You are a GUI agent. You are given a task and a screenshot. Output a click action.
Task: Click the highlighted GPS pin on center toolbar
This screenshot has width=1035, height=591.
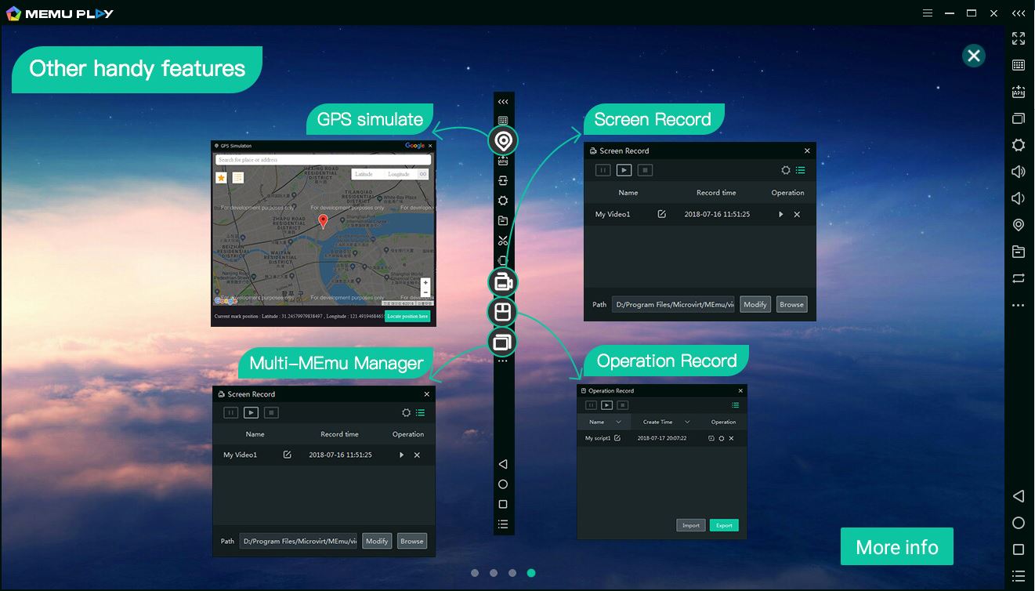503,141
